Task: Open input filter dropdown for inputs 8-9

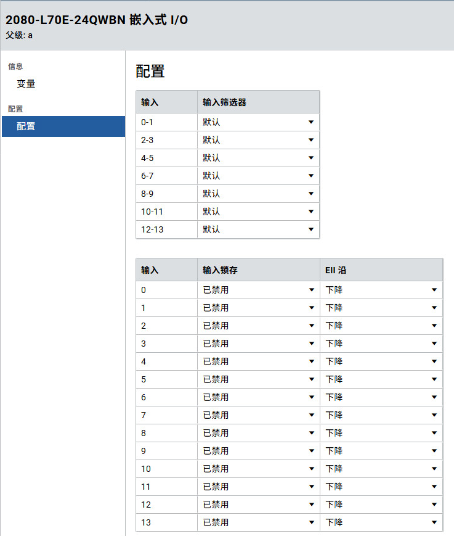Action: pyautogui.click(x=258, y=194)
